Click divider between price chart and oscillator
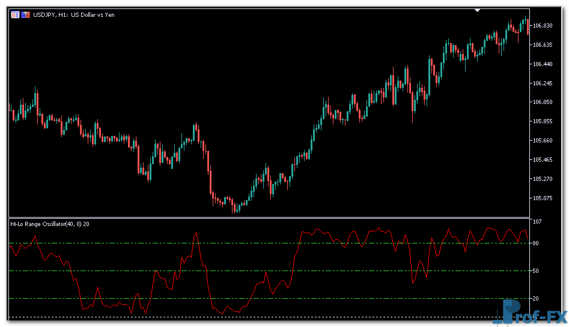 [270, 218]
